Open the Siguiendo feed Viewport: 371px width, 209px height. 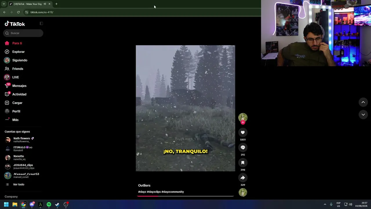(x=16, y=60)
